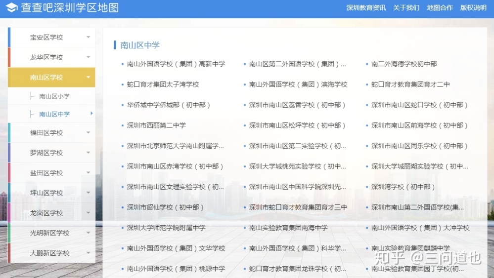Select the 宝安区学校 menu label

point(46,38)
